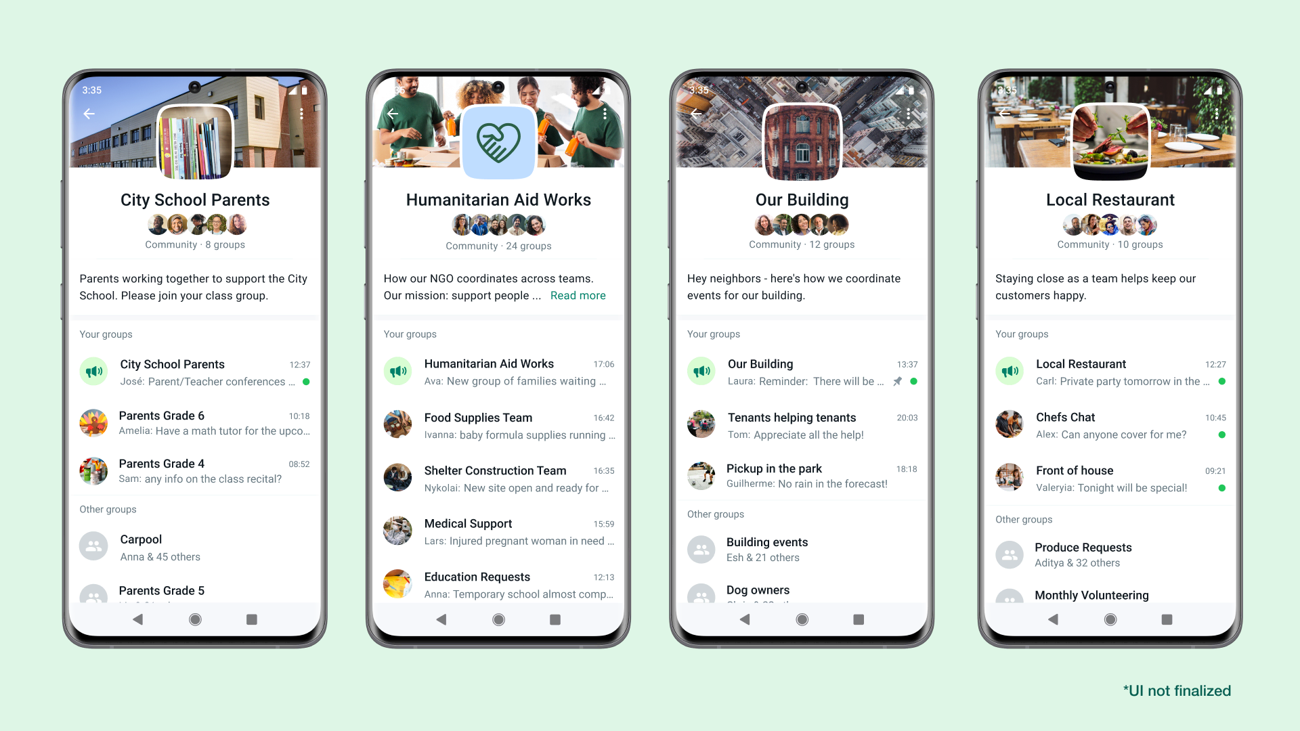Toggle mute notification for City School Parents announcement

pyautogui.click(x=96, y=372)
